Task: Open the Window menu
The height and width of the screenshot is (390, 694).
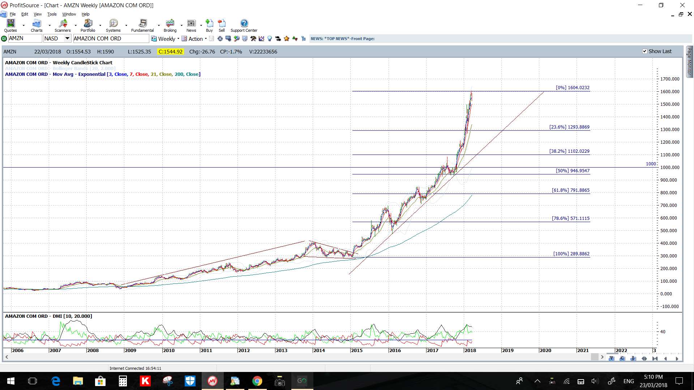Action: click(69, 14)
